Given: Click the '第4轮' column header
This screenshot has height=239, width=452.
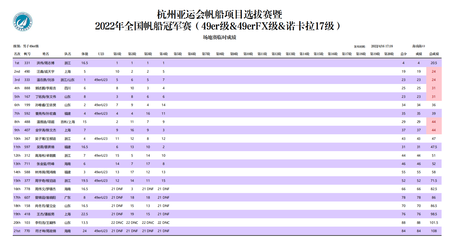Looking at the screenshot, I should (x=163, y=54).
